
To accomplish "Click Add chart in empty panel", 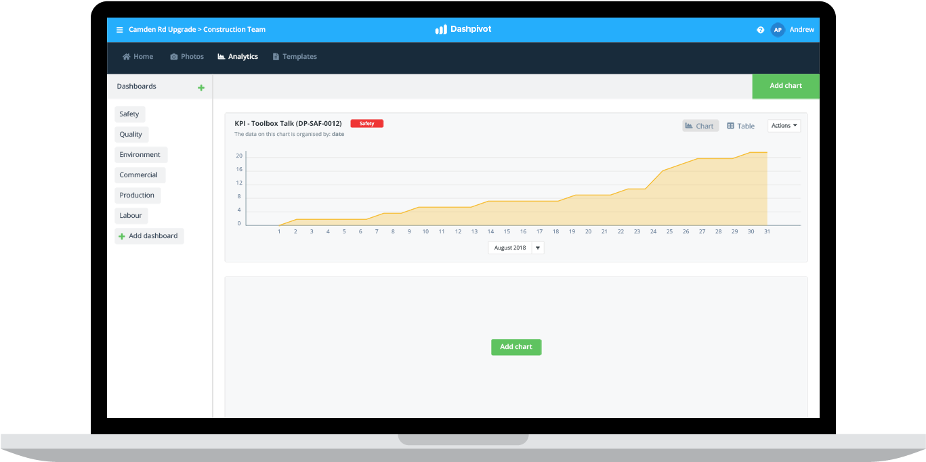I will click(516, 347).
